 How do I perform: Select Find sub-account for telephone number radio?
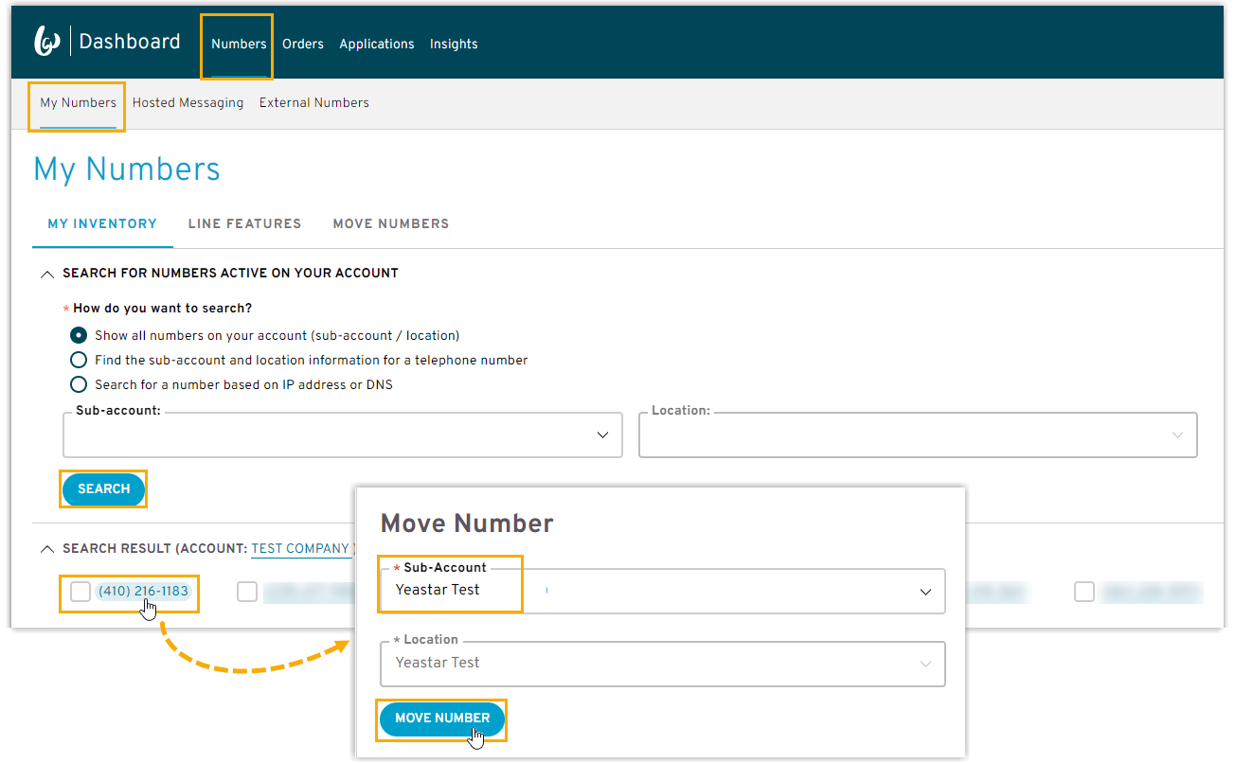80,361
